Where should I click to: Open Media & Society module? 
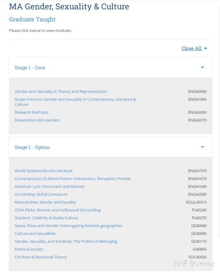(x=29, y=249)
